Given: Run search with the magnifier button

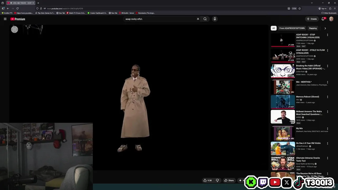Looking at the screenshot, I should pos(205,19).
